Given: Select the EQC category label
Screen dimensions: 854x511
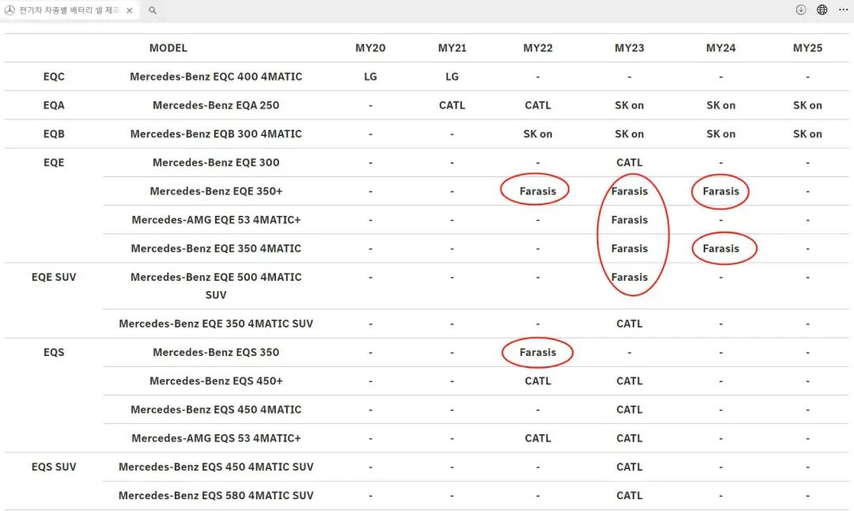Looking at the screenshot, I should click(54, 77).
